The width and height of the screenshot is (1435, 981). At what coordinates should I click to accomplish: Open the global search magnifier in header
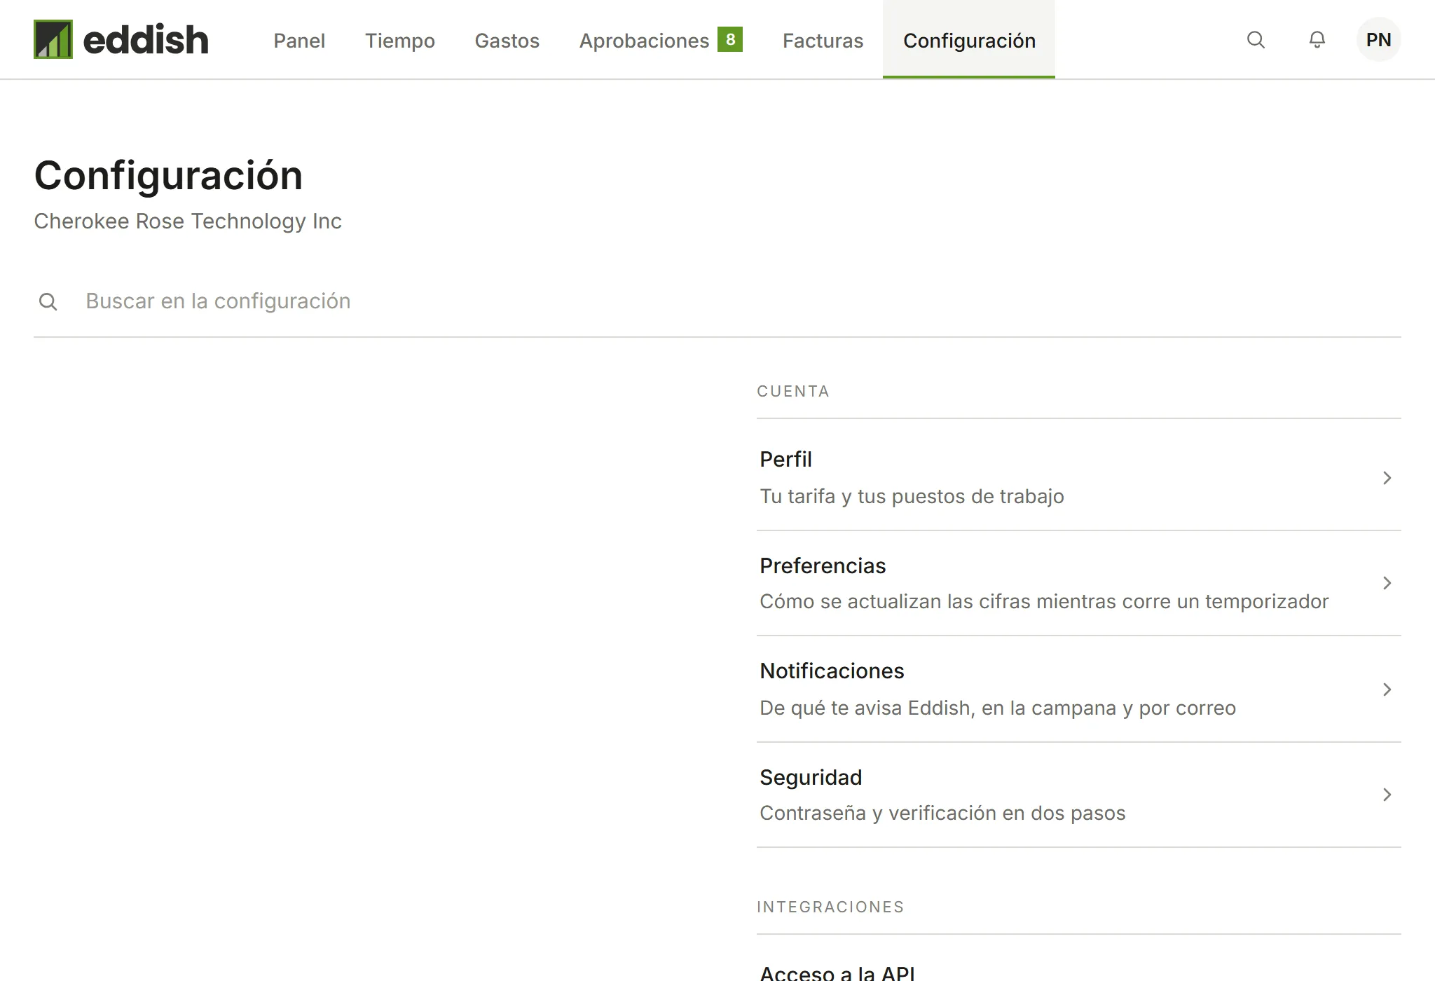[x=1256, y=40]
